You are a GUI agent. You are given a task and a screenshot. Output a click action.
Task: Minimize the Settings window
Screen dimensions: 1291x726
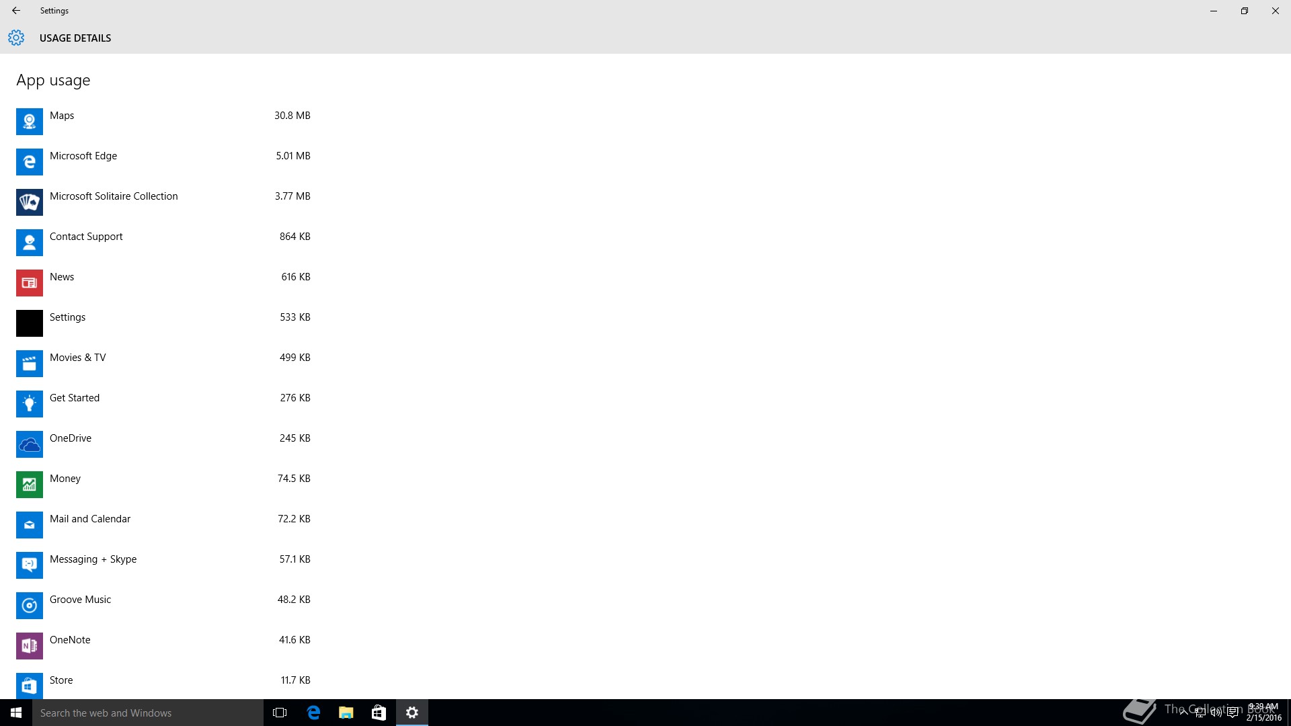pyautogui.click(x=1214, y=11)
